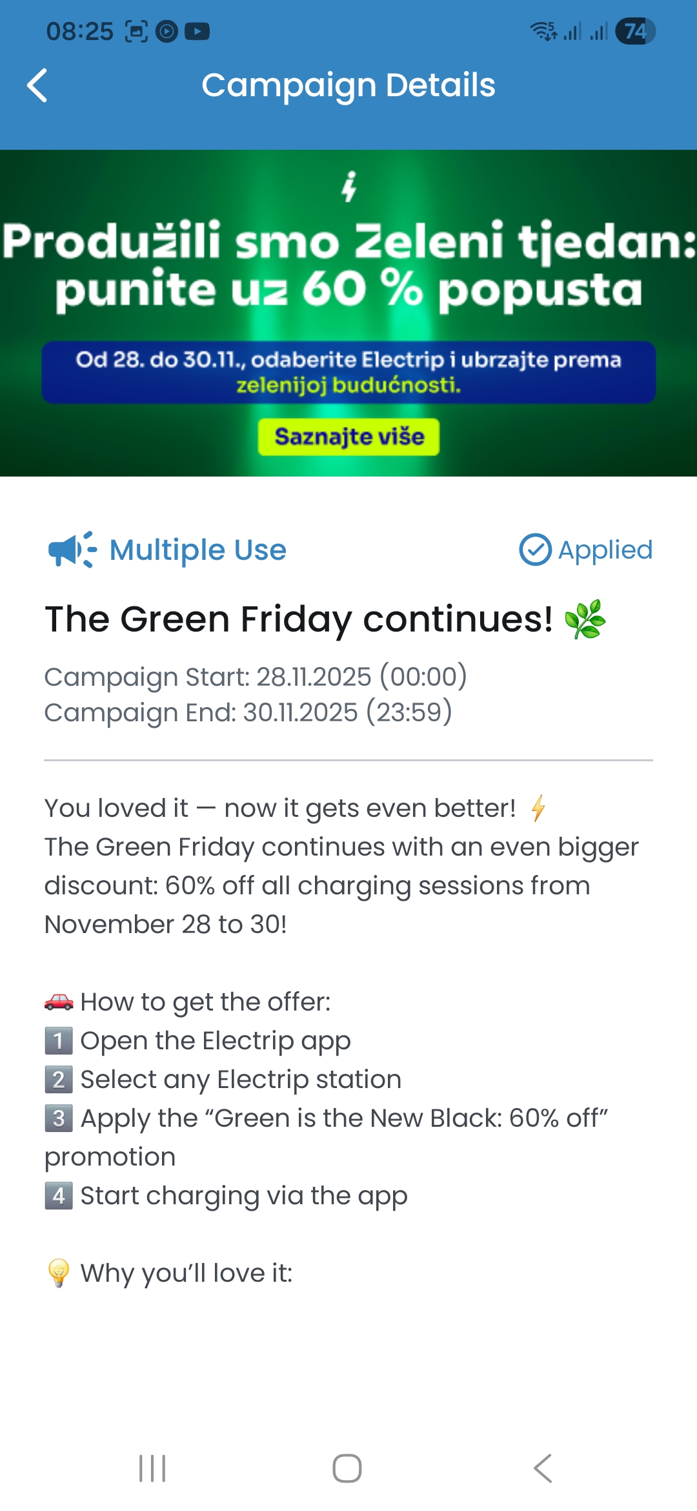Tap the red car emoji icon
697x1511 pixels.
pos(59,1002)
